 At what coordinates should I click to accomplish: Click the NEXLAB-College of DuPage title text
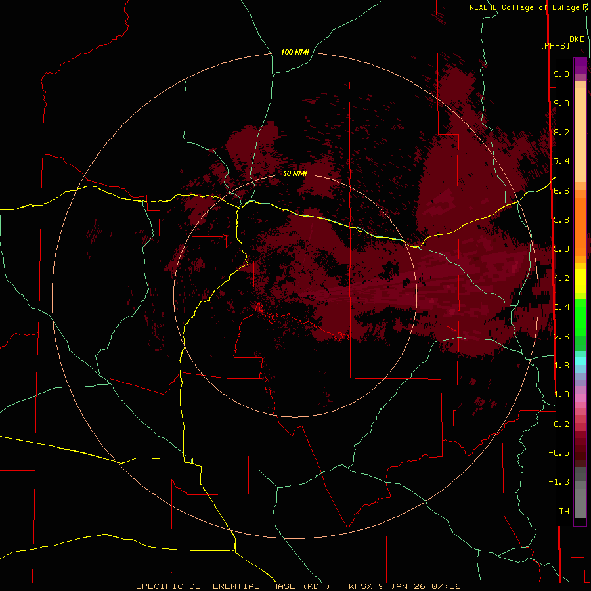pos(524,7)
